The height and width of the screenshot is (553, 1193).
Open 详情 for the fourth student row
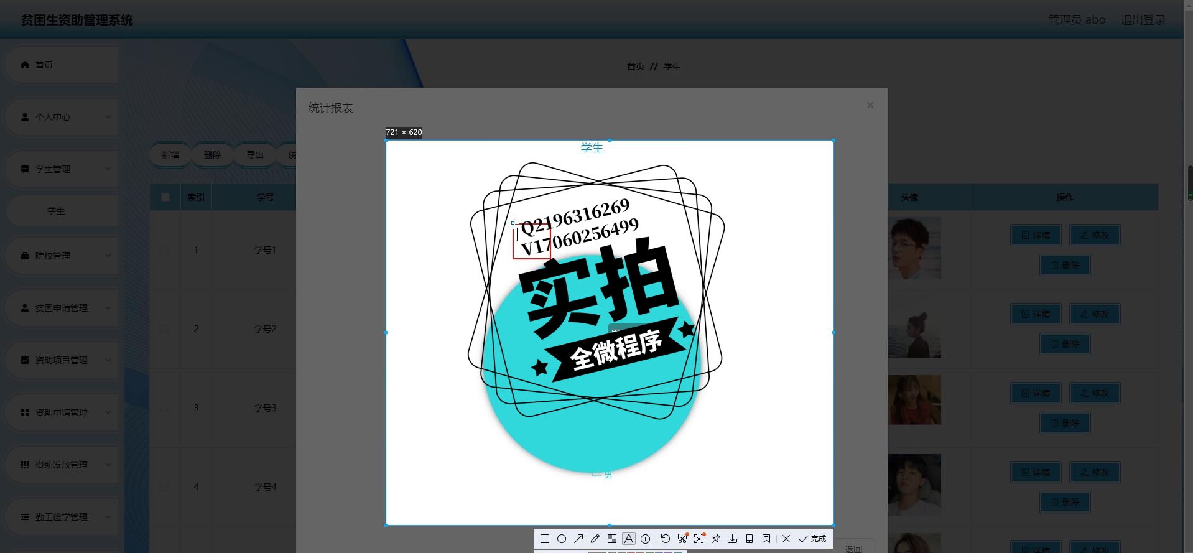click(1036, 472)
